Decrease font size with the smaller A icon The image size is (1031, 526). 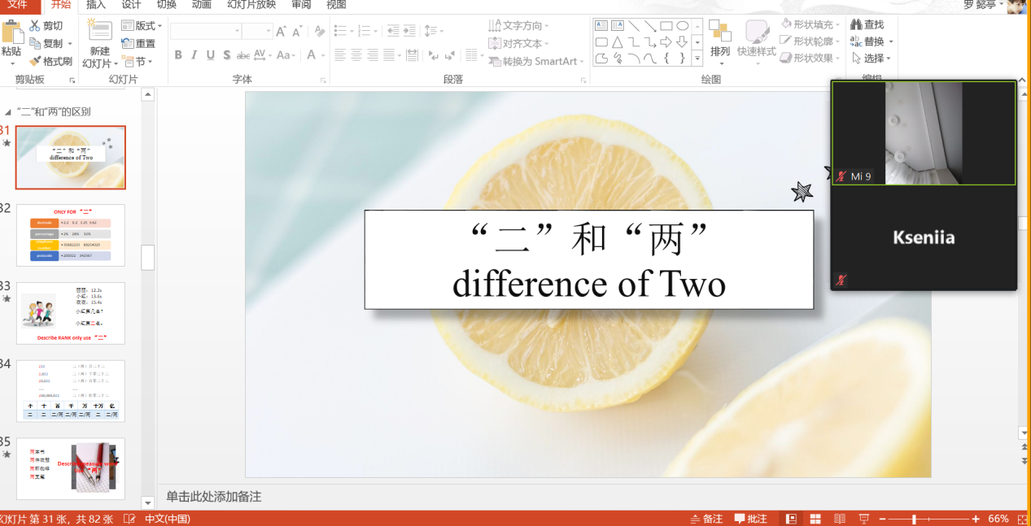(299, 32)
